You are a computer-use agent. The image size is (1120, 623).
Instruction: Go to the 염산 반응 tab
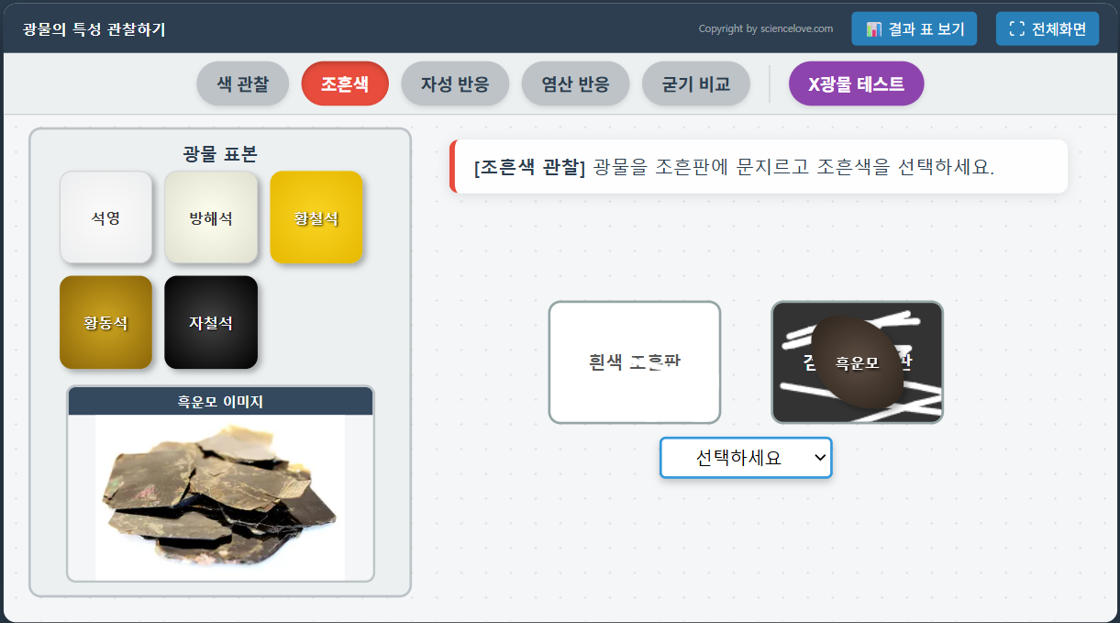point(575,83)
